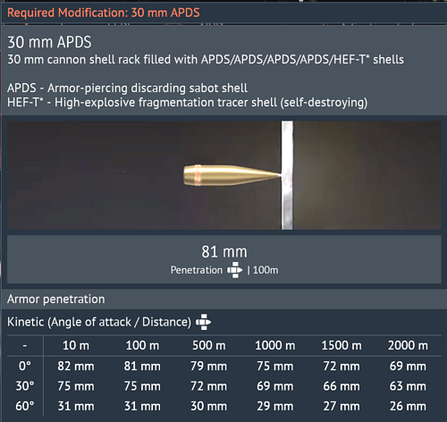
Task: Open the Armor penetration section header
Action: click(56, 299)
